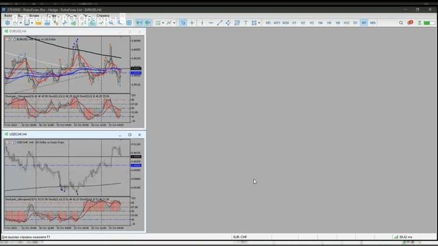Click the yellow folder toolbar icon
The width and height of the screenshot is (438, 246).
pos(38,23)
